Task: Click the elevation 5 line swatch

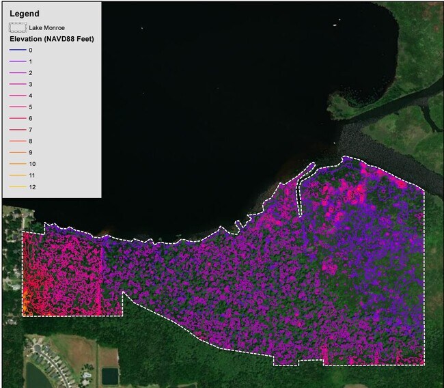Action: [x=18, y=107]
